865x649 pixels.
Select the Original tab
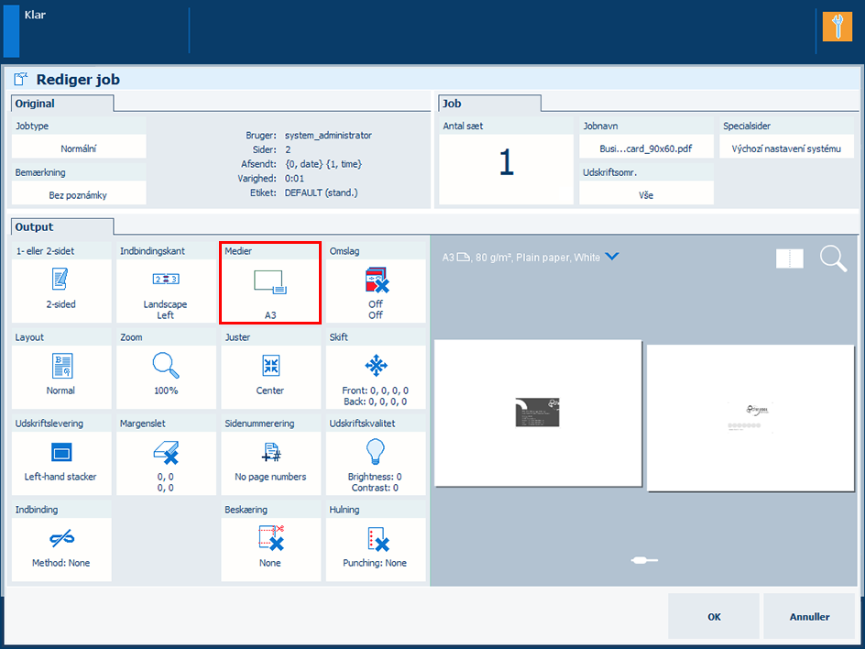[61, 104]
